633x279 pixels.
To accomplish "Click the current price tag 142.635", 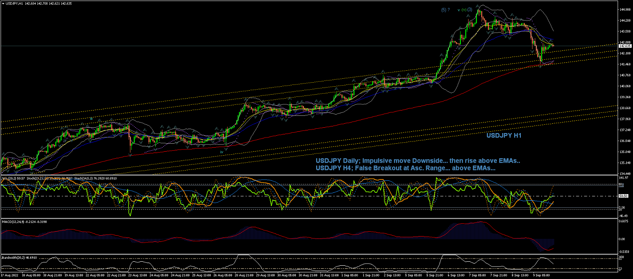I will pos(625,46).
